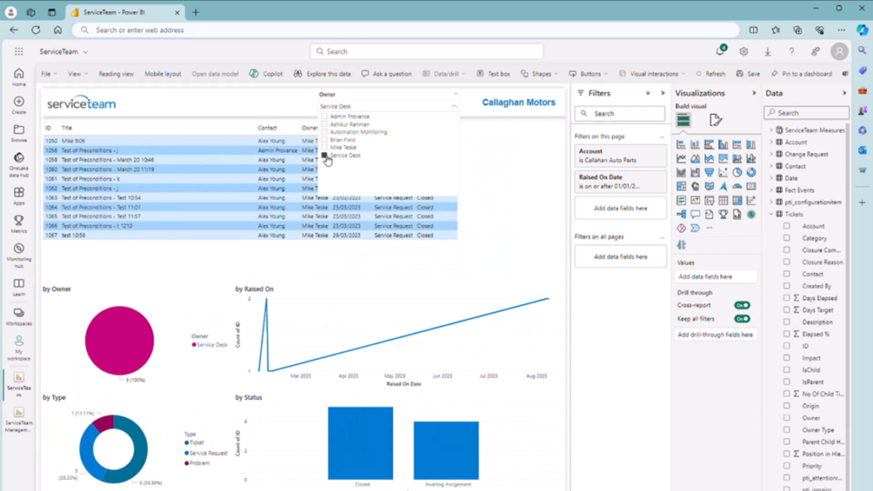Viewport: 873px width, 491px height.
Task: Click Explore this data
Action: 322,73
